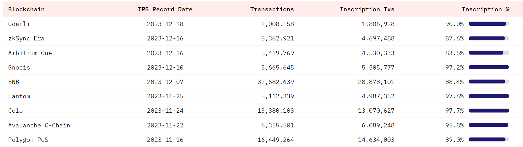Select the Arbitrum One row name
523x147 pixels.
(x=30, y=53)
